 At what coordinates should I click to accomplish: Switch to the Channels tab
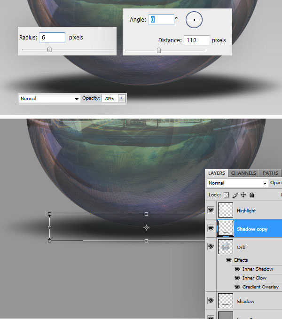coord(243,173)
